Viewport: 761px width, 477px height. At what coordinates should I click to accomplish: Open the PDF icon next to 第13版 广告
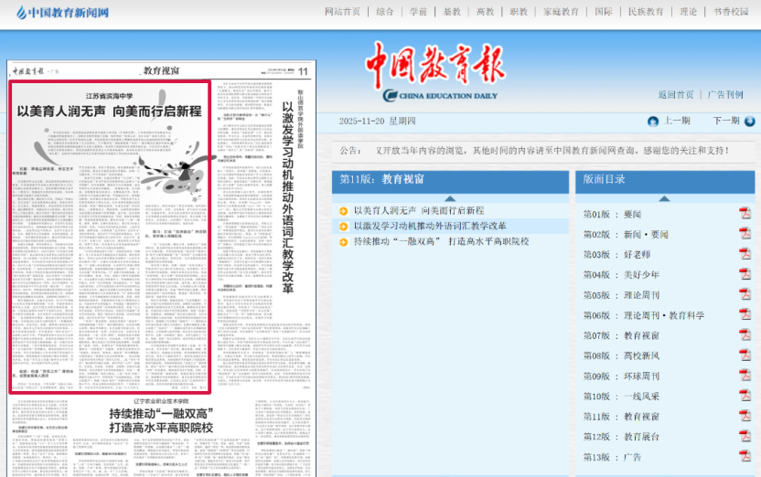click(x=745, y=456)
